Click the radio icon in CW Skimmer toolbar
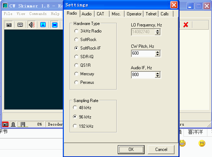 9,25
